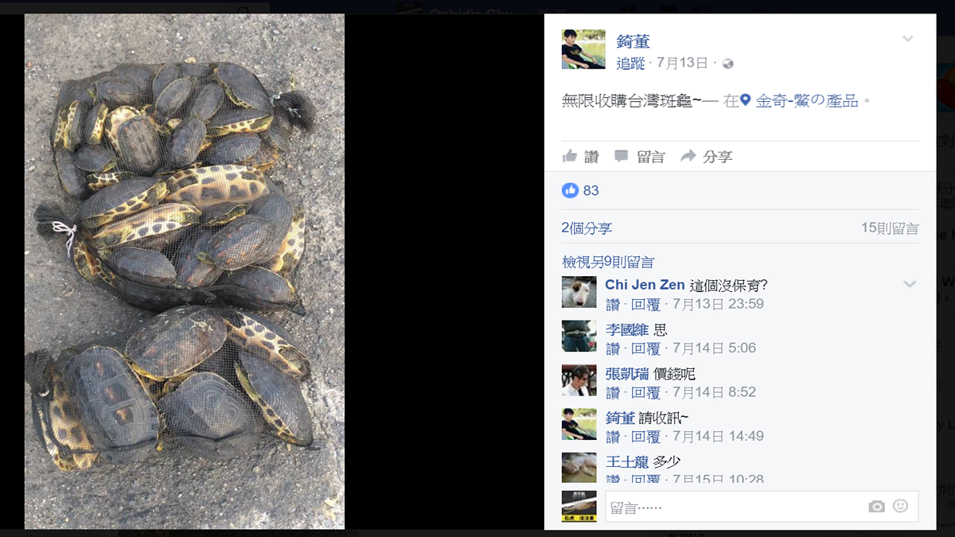This screenshot has height=537, width=955.
Task: Open options chevron on Chi Jen Zen's comment
Action: click(x=910, y=284)
